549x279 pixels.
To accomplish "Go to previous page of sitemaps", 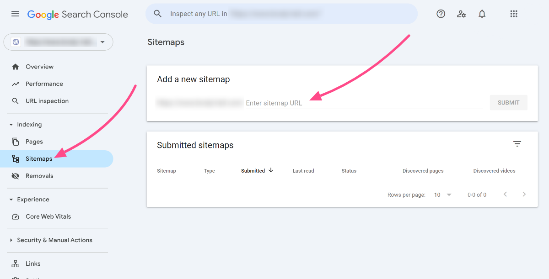I will (x=505, y=195).
